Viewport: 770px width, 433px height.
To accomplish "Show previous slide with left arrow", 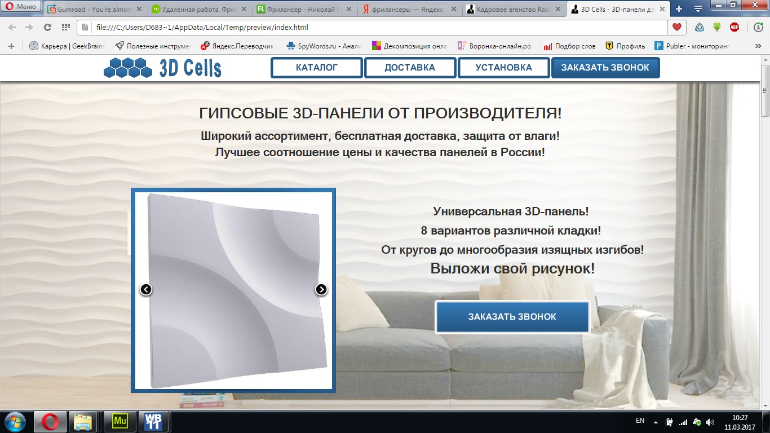I will [x=146, y=289].
